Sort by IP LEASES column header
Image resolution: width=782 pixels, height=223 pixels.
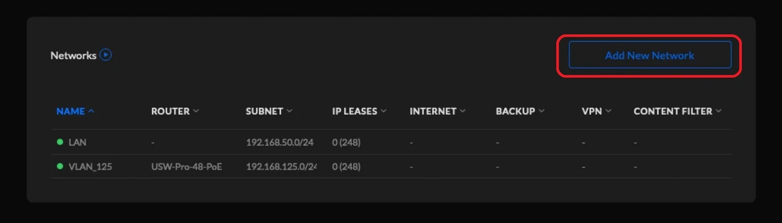tap(355, 111)
